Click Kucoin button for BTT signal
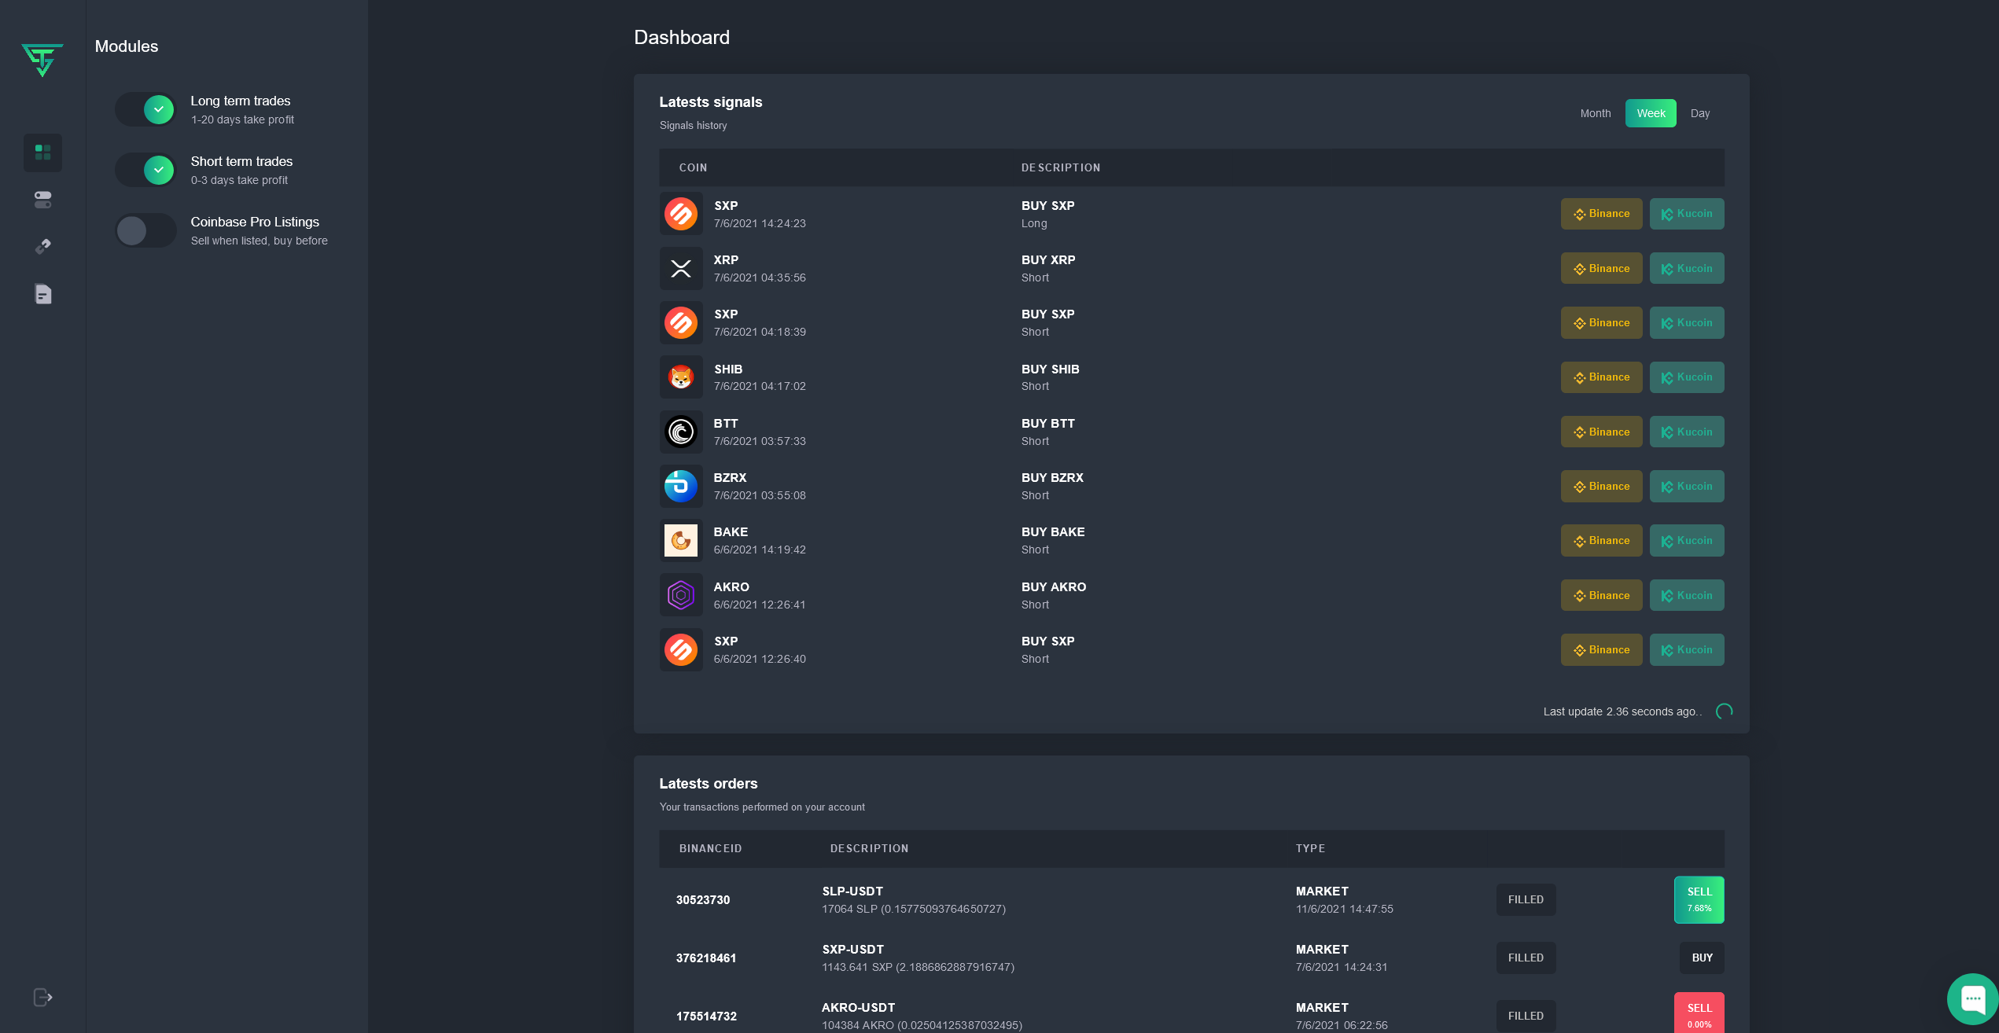1999x1033 pixels. point(1686,432)
